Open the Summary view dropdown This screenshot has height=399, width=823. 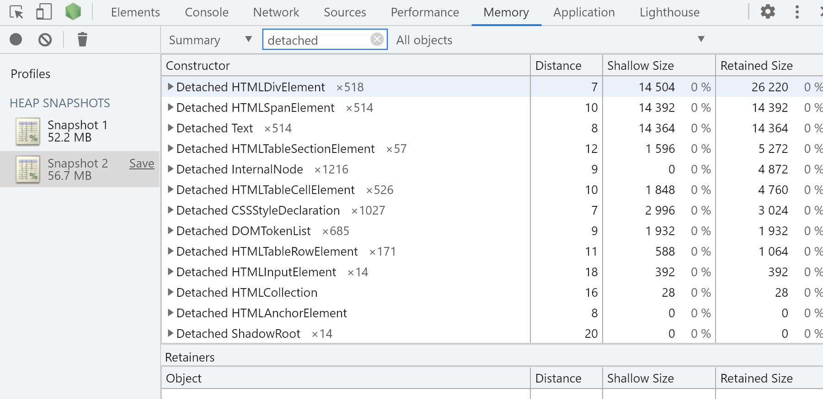pyautogui.click(x=210, y=40)
